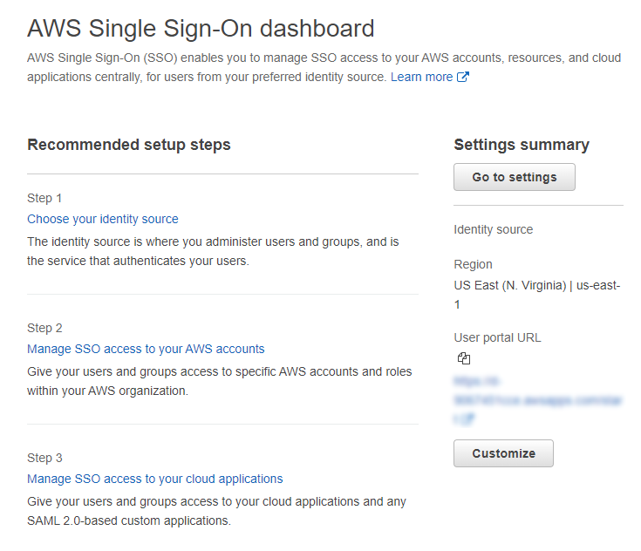The image size is (641, 551).
Task: Click the Region label in Settings summary
Action: click(473, 264)
